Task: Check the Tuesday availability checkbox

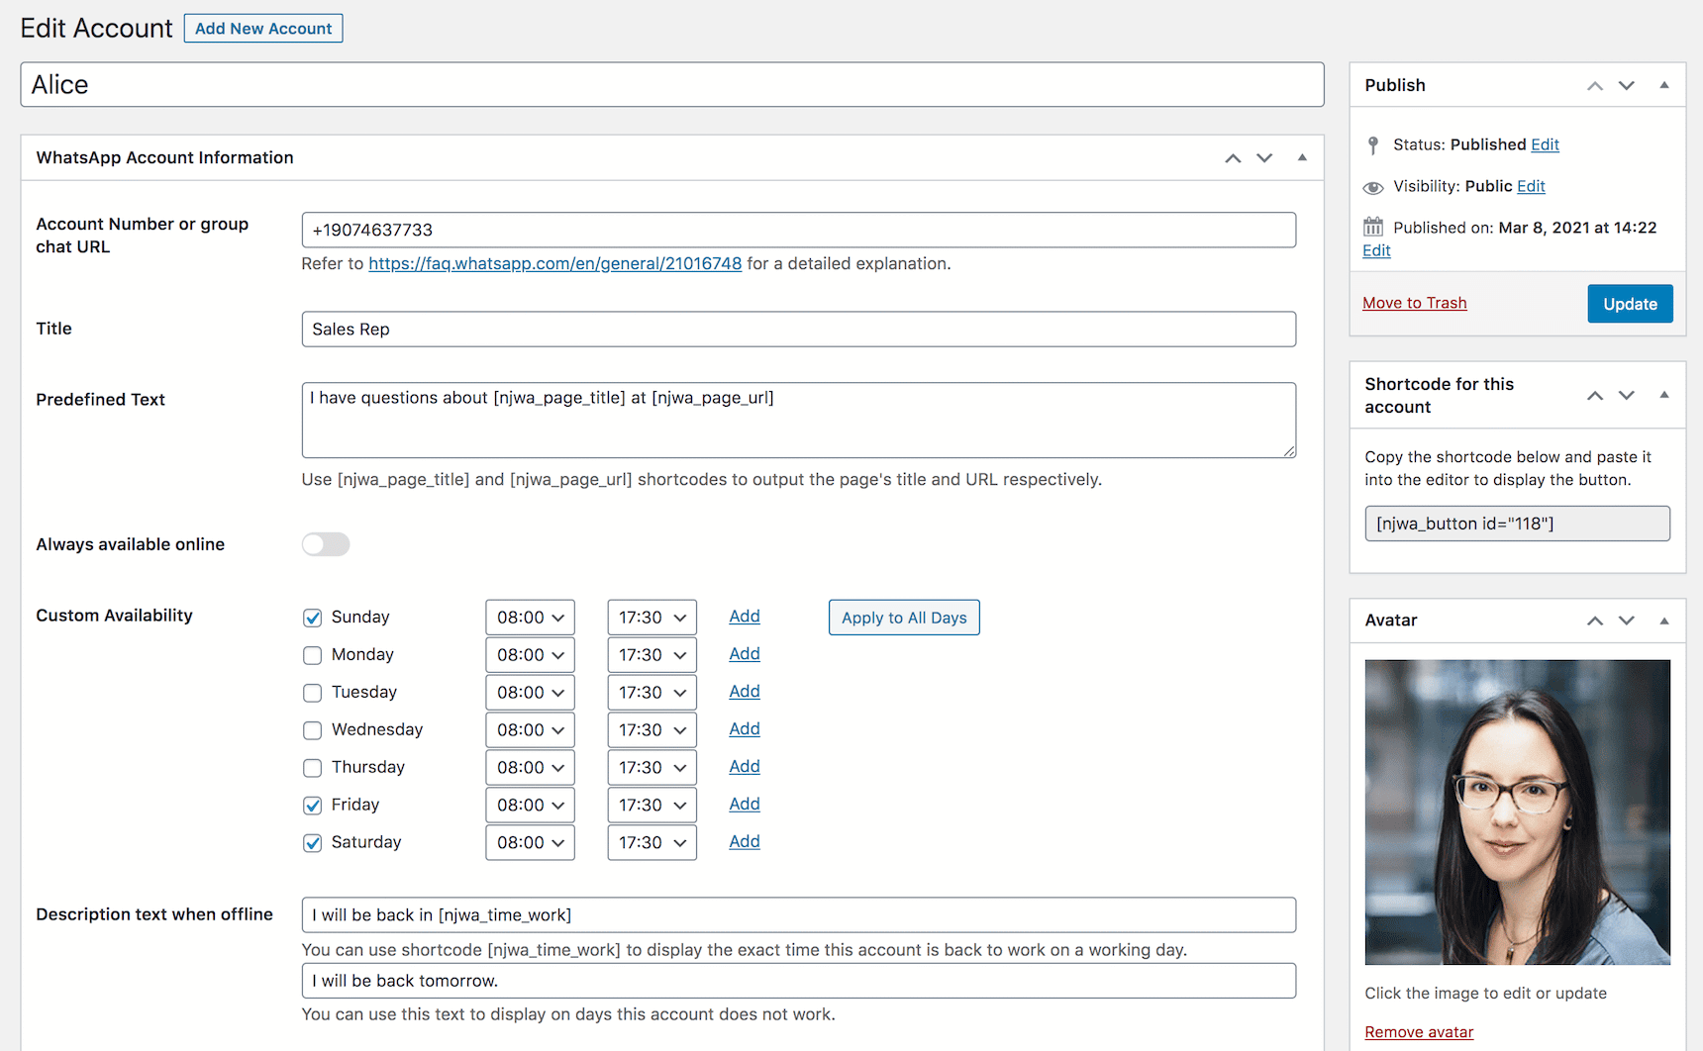Action: click(313, 693)
